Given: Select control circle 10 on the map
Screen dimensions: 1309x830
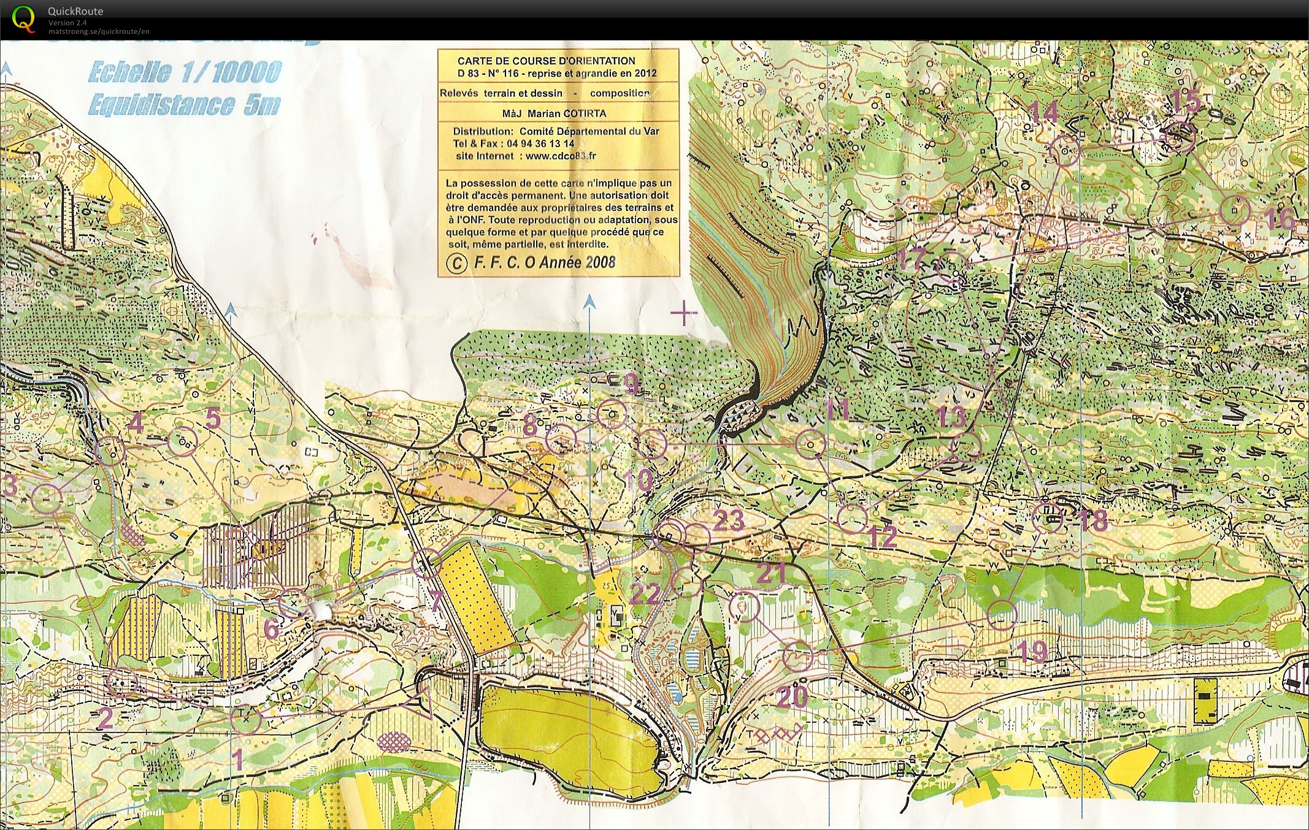Looking at the screenshot, I should [x=651, y=444].
